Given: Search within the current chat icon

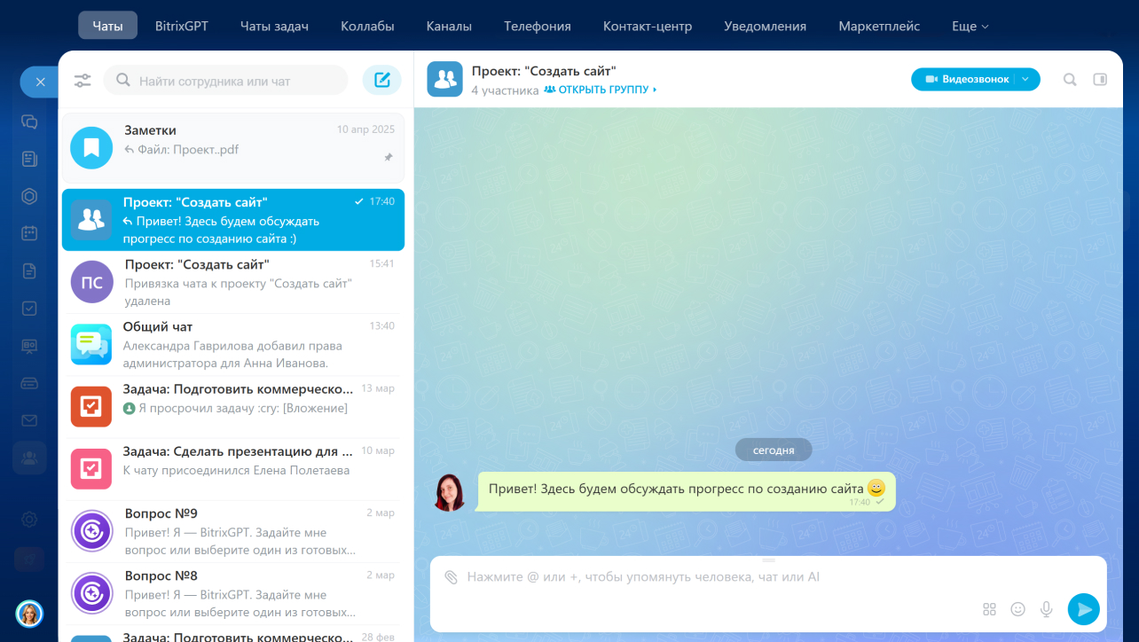Looking at the screenshot, I should 1070,80.
